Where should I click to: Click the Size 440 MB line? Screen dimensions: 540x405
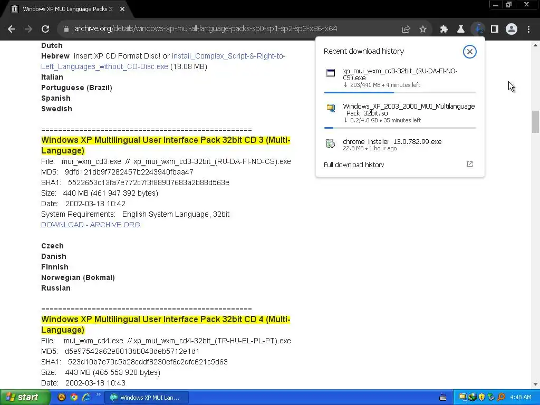coord(100,193)
